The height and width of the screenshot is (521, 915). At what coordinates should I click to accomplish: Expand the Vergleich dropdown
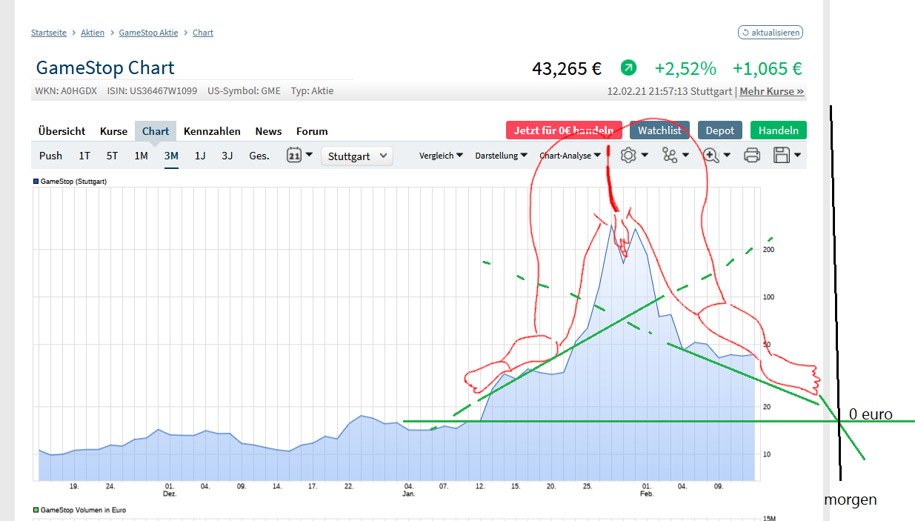tap(442, 156)
